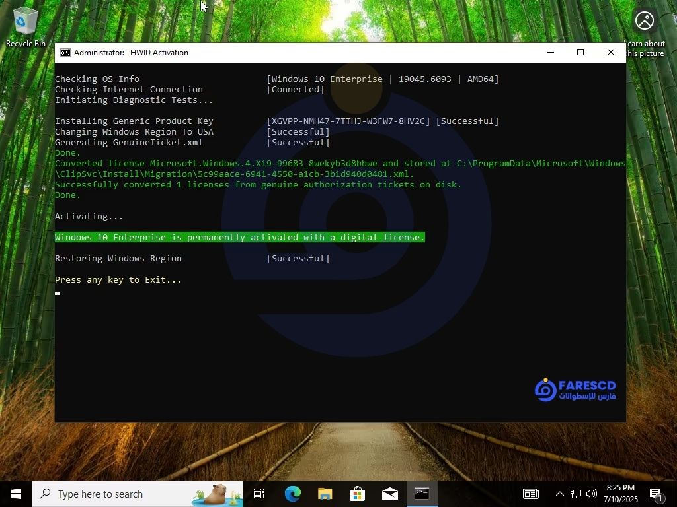Open File Explorer from the taskbar

[x=325, y=494]
